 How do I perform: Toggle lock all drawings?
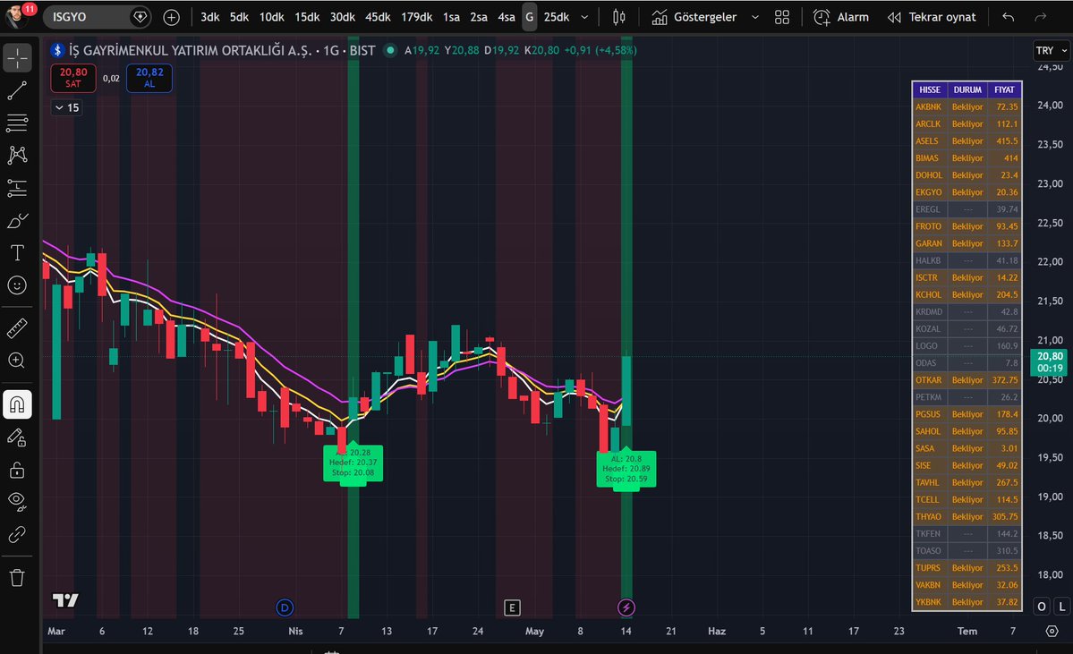[17, 470]
